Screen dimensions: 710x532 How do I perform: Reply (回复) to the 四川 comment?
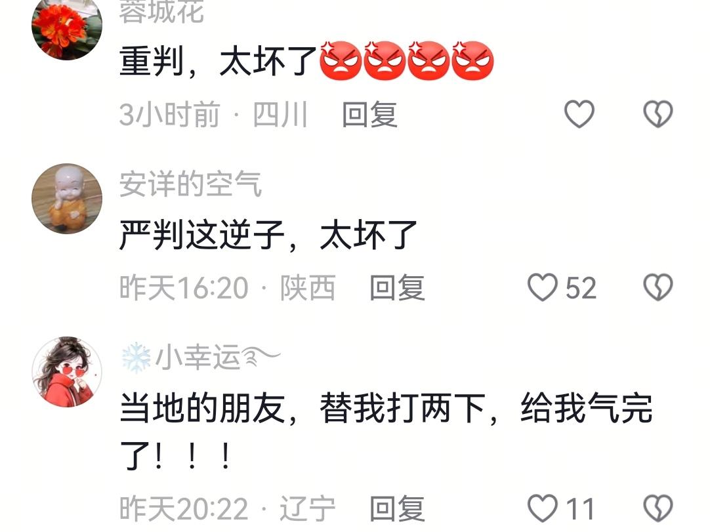click(x=369, y=114)
